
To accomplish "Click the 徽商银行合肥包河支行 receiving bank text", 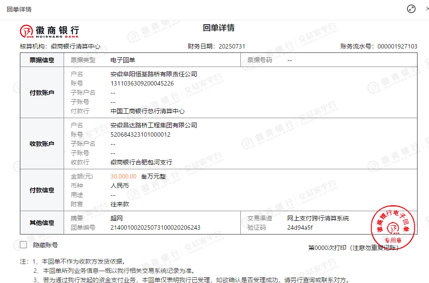I will 141,162.
